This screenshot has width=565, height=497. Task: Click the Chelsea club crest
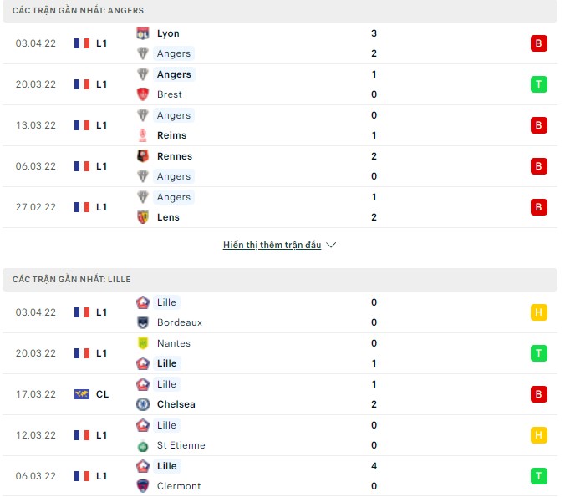(142, 404)
